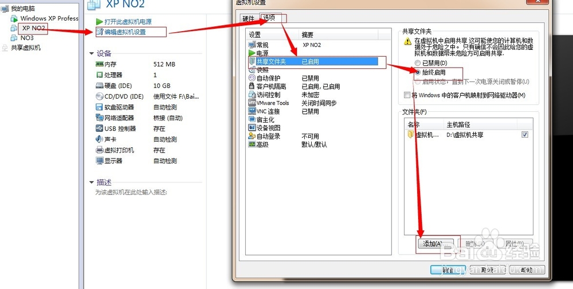Click the 512 MB memory value
This screenshot has height=289, width=573.
click(x=164, y=64)
